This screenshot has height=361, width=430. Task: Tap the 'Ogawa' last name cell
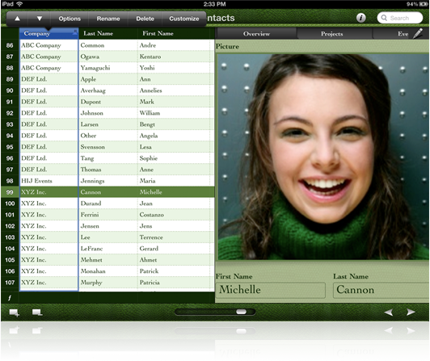click(108, 57)
